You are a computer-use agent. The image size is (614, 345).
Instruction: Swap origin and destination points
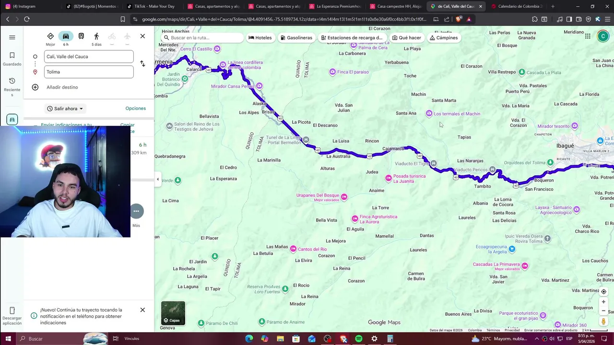(x=142, y=64)
